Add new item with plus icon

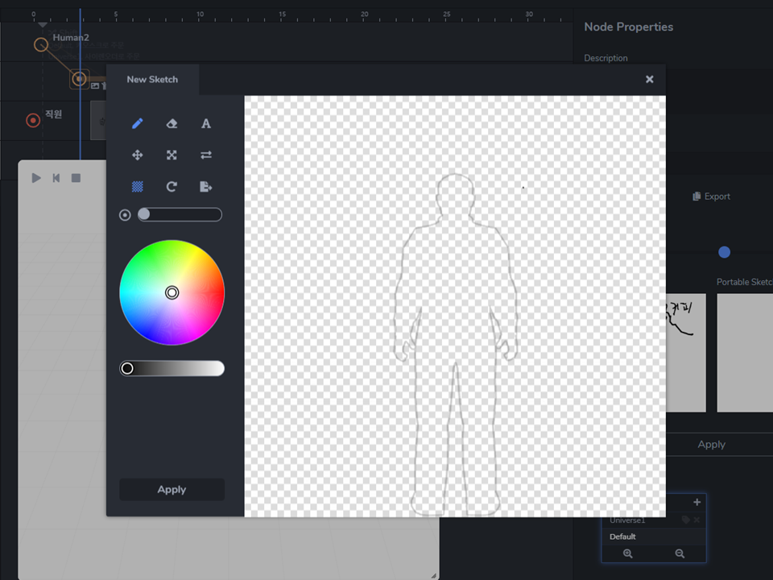[x=697, y=502]
